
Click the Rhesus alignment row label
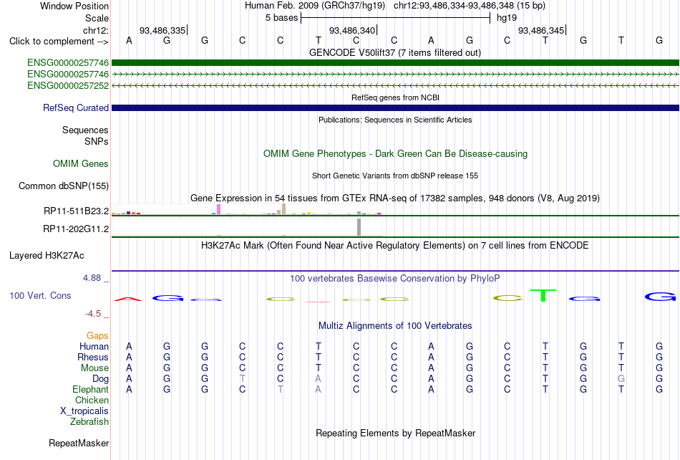[93, 357]
